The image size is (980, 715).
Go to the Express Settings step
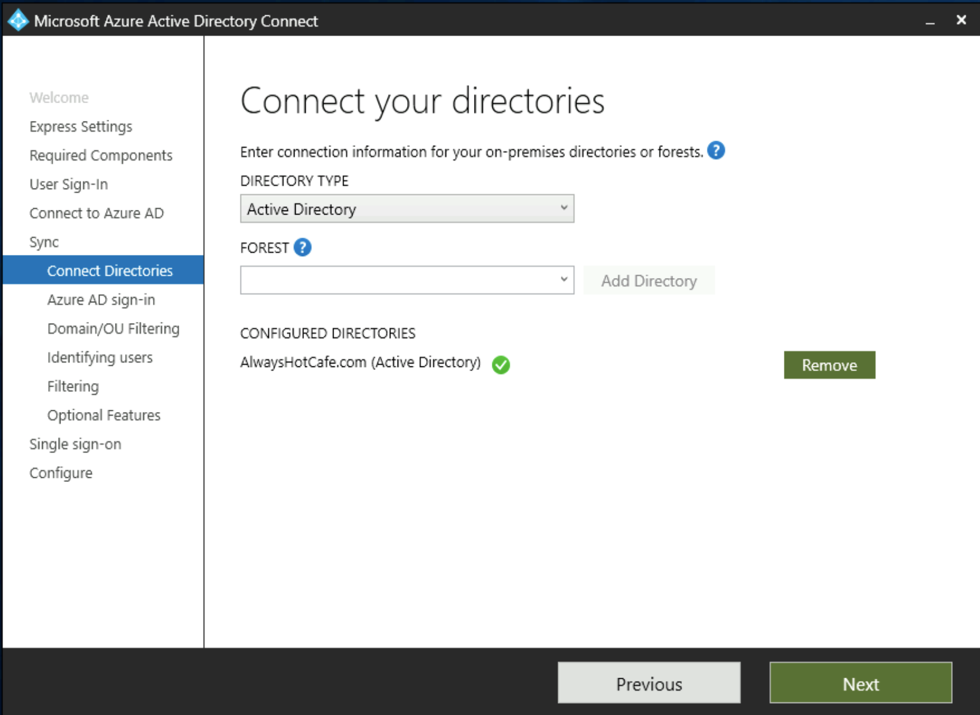[81, 126]
